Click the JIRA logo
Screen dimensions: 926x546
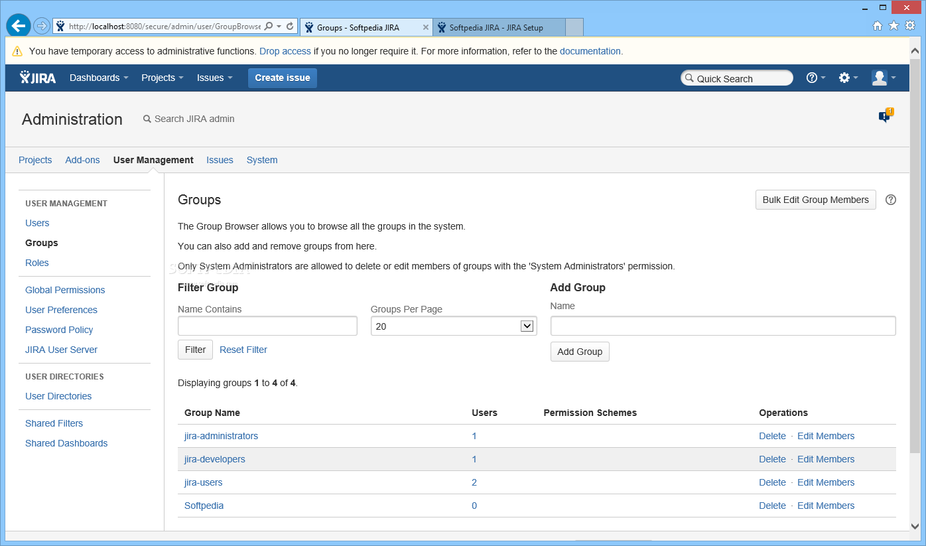pyautogui.click(x=38, y=78)
